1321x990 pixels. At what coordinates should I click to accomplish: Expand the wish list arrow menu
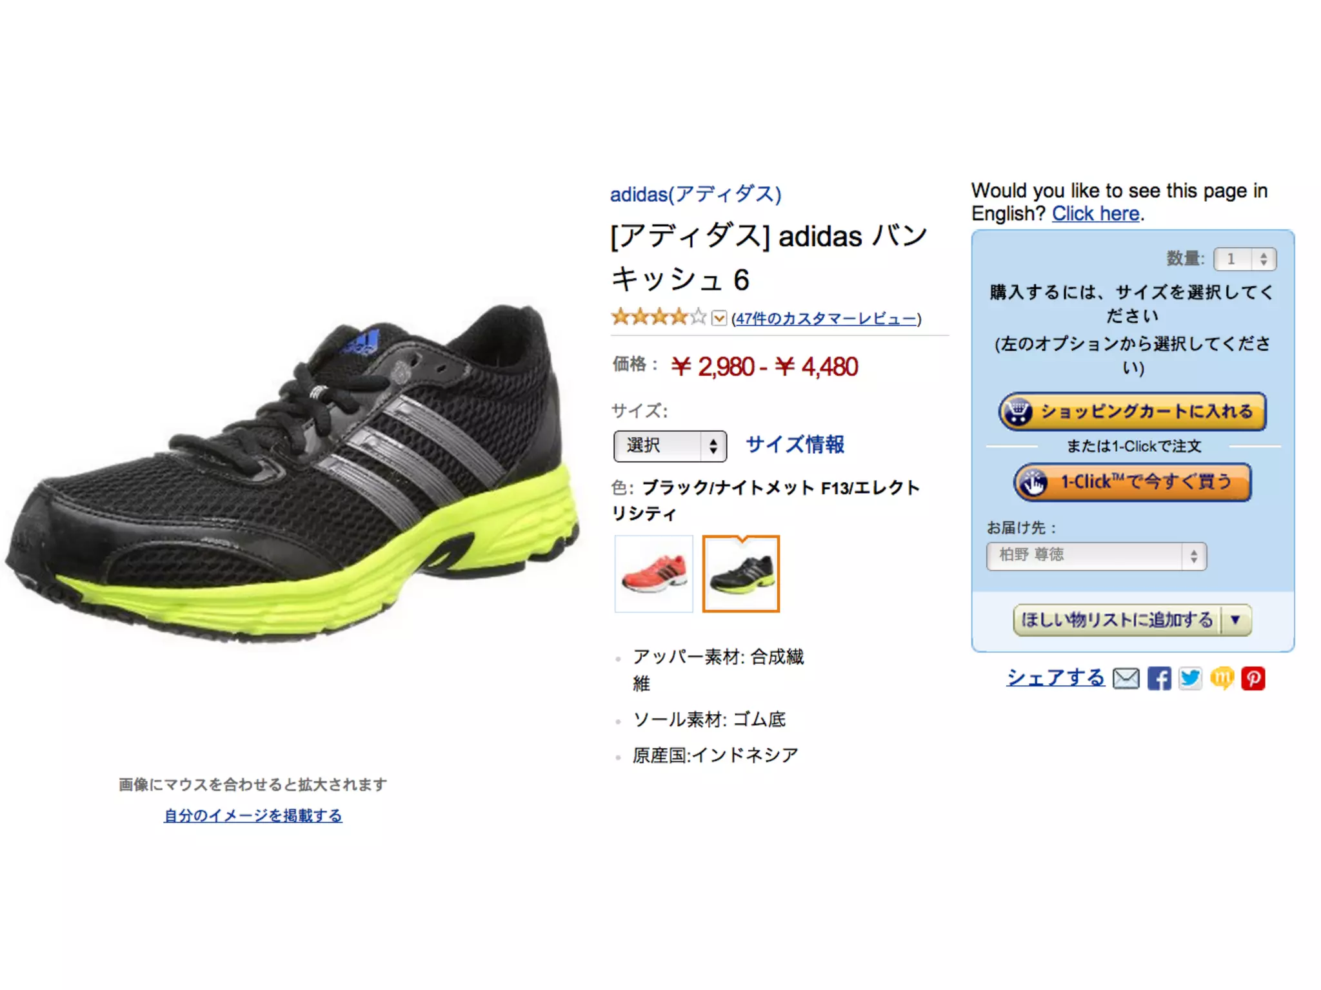click(1236, 620)
